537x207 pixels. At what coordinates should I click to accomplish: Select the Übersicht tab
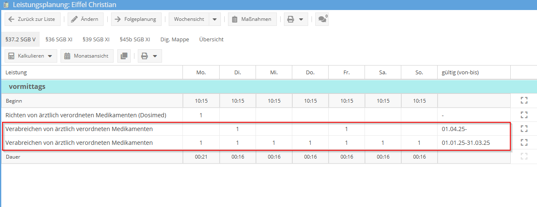pos(211,39)
